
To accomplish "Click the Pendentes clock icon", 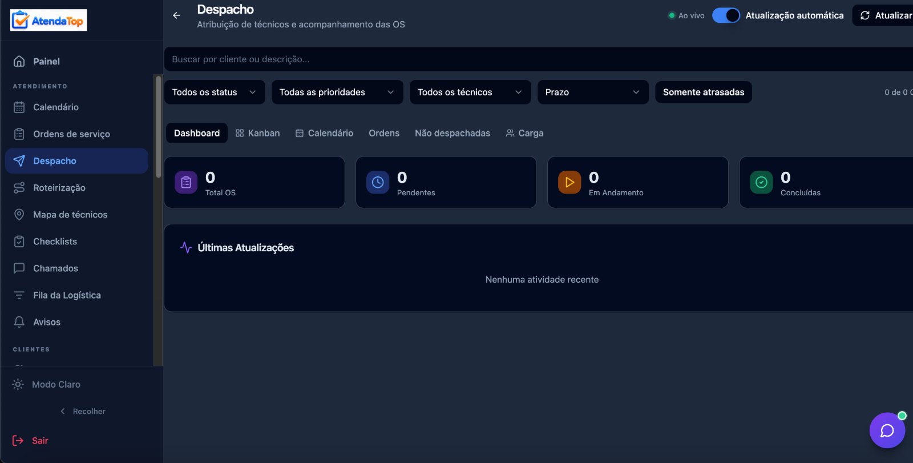I will click(x=378, y=182).
